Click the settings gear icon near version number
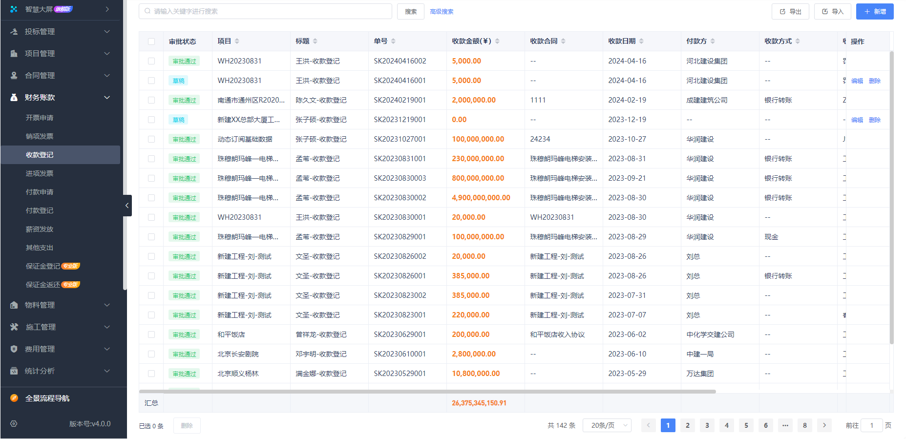Viewport: 906px width, 439px height. (x=14, y=424)
